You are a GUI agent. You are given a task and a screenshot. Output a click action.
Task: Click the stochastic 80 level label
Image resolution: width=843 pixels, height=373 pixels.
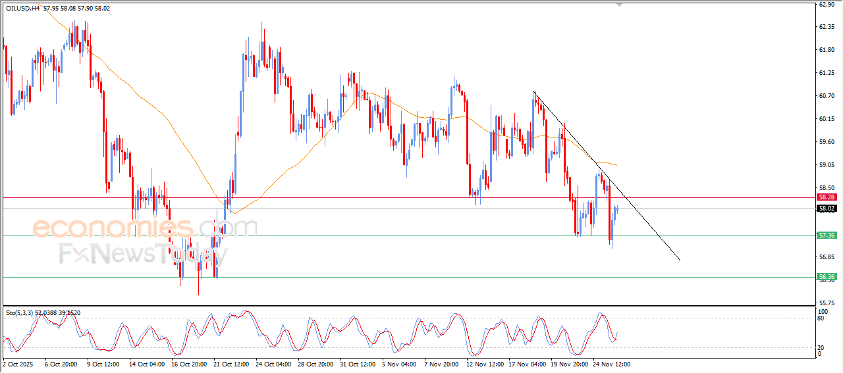821,318
